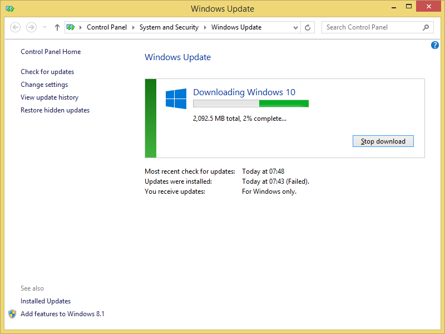445x334 pixels.
Task: Go up one level with Up arrow
Action: [x=57, y=27]
